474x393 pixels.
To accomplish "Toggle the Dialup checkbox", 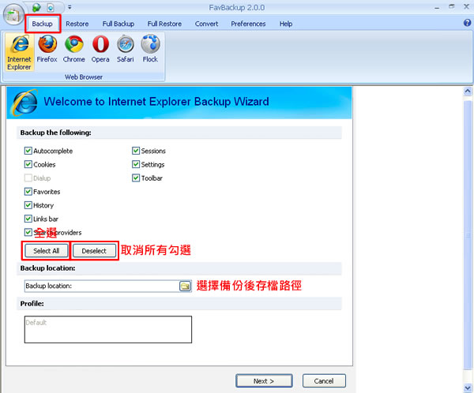I will tap(28, 178).
